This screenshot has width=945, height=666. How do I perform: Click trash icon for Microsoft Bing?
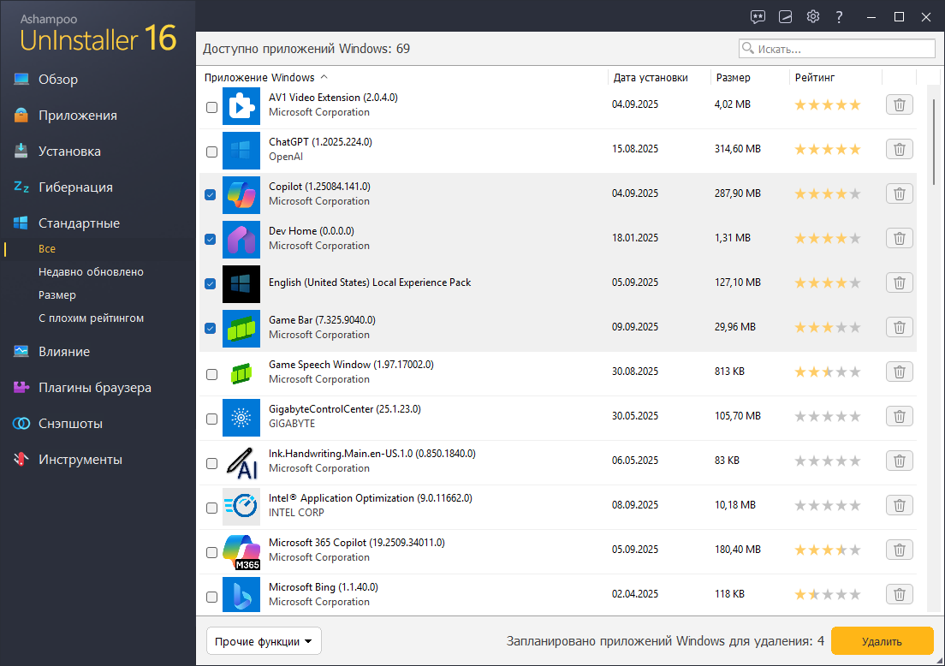899,594
